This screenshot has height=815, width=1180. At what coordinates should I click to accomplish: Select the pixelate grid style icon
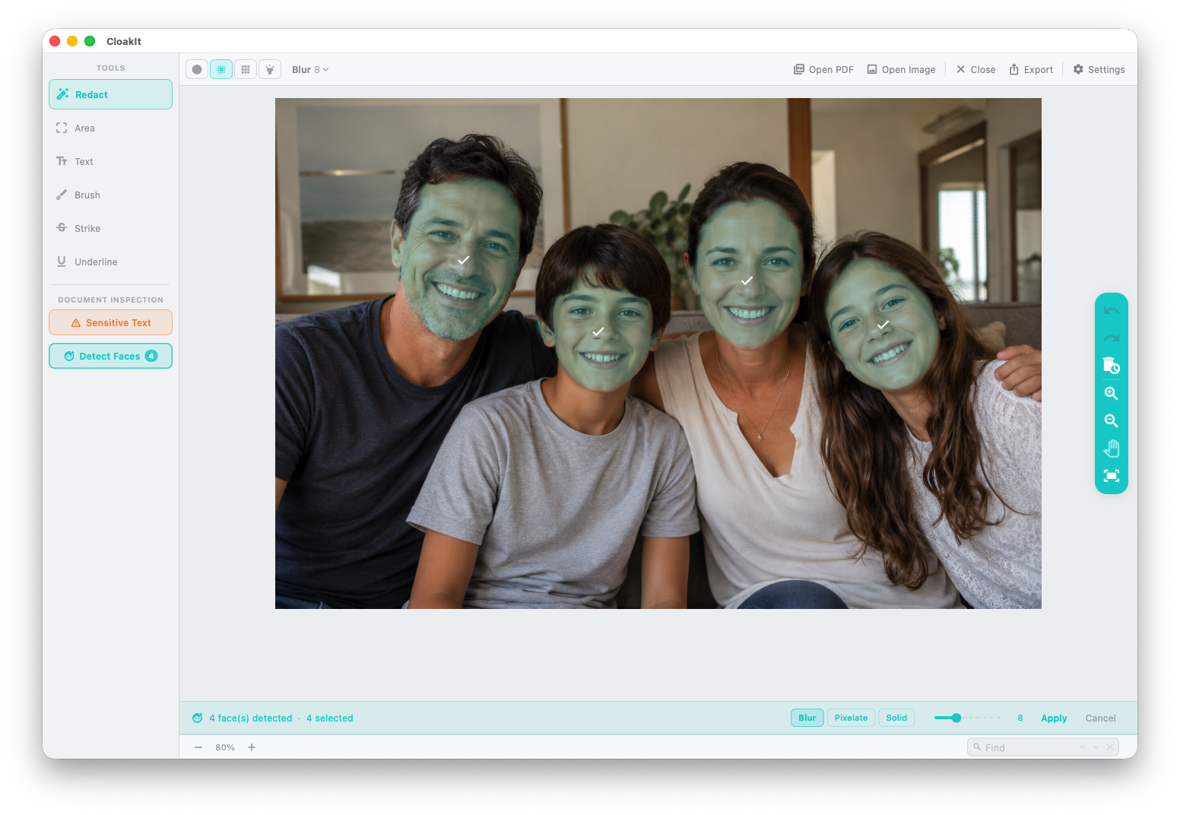pos(246,69)
